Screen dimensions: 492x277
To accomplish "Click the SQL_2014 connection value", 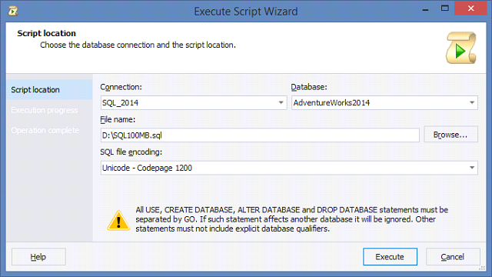I will (120, 102).
